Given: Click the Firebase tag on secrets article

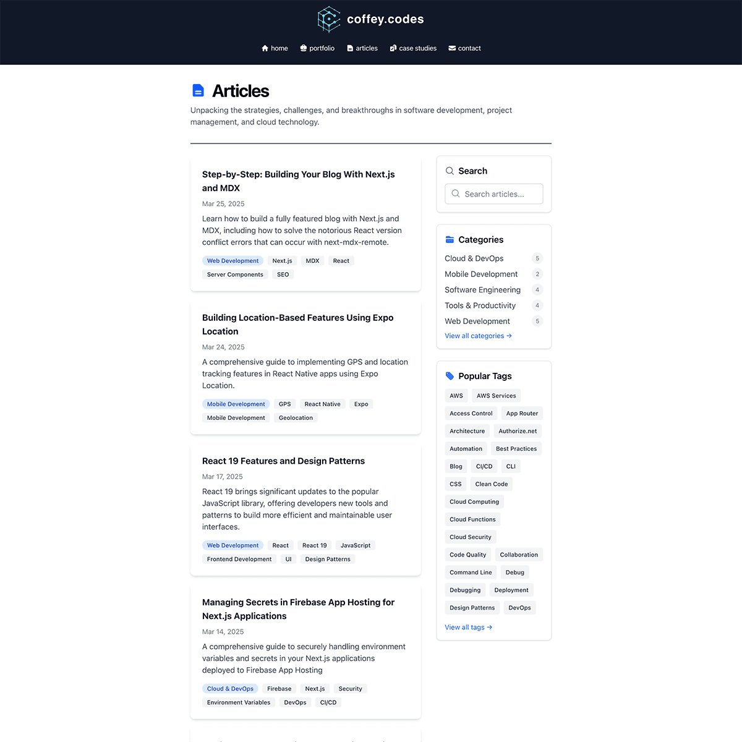Looking at the screenshot, I should point(279,689).
